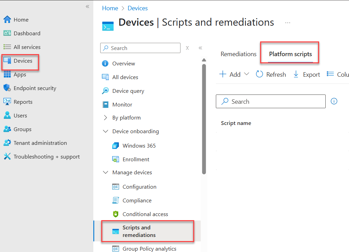The image size is (349, 252).
Task: Click the Columns button
Action: (x=338, y=74)
